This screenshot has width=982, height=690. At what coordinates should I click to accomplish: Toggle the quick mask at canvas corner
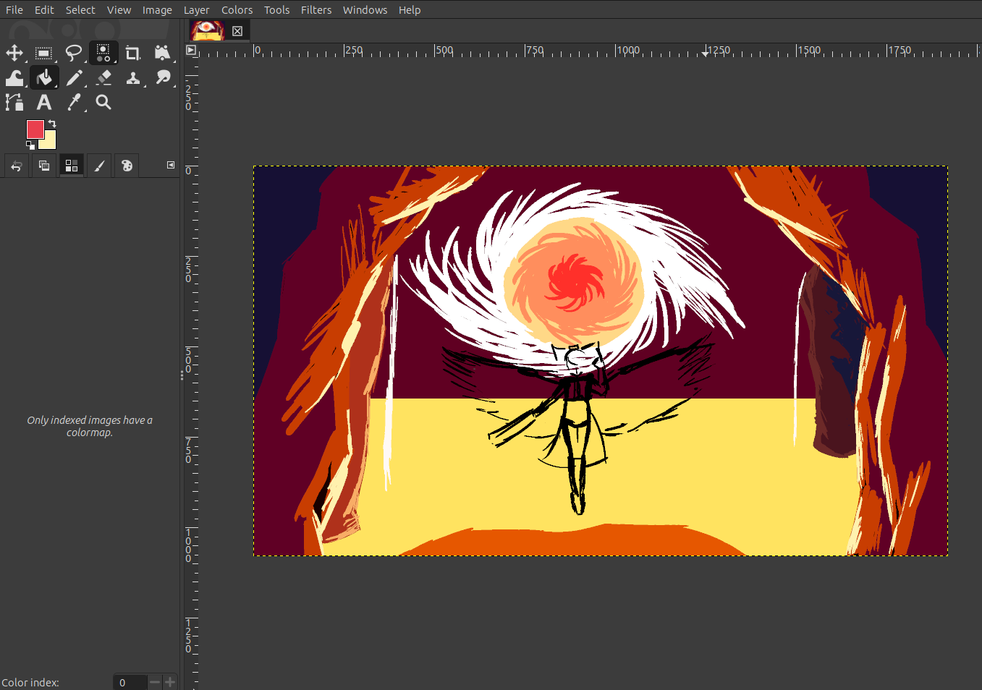tap(191, 50)
